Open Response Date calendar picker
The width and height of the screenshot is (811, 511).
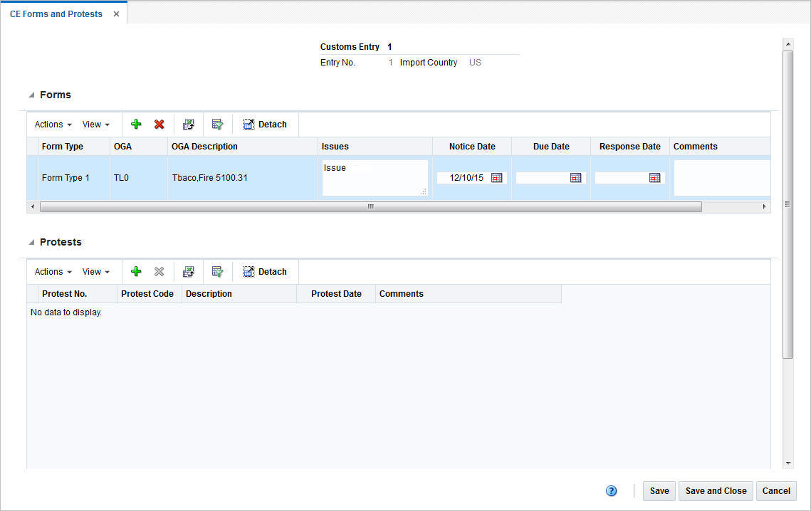[655, 178]
